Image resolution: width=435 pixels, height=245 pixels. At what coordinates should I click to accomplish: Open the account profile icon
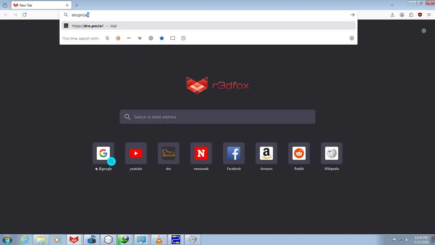(402, 15)
